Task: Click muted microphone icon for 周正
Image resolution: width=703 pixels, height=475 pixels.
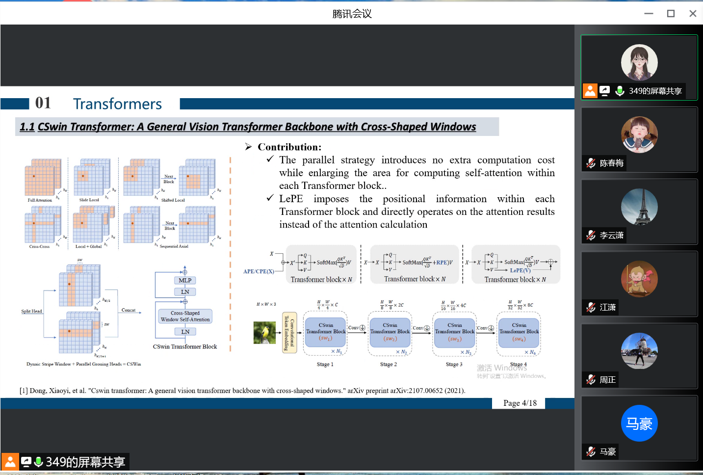Action: click(591, 379)
